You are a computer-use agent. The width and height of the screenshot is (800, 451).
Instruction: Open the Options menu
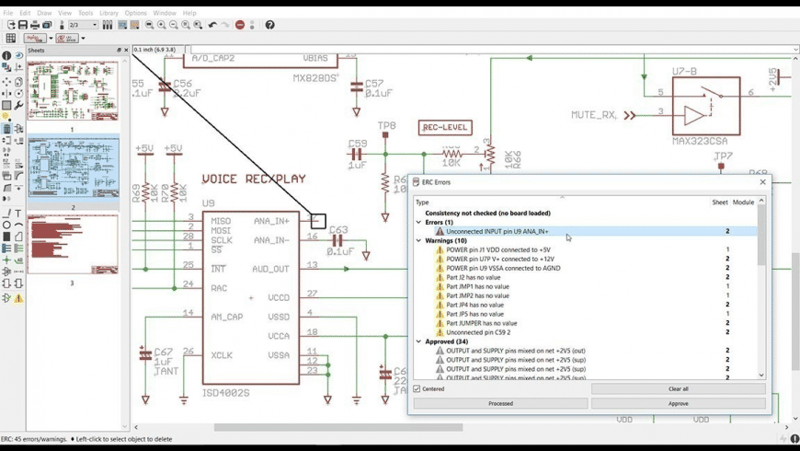(x=136, y=13)
